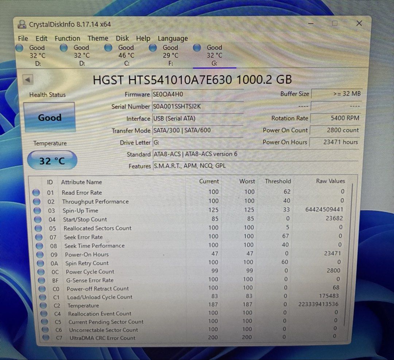This screenshot has height=360, width=394.
Task: Click the Transfer Mode field
Action: [x=197, y=130]
